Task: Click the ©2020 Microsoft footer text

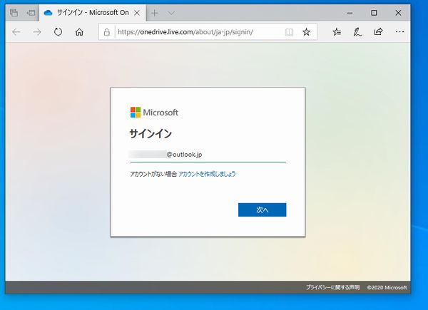Action: pos(387,287)
